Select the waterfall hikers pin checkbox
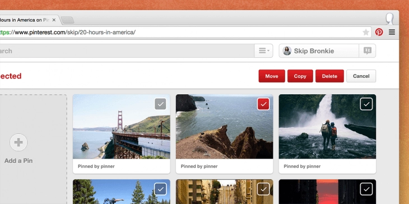Viewport: 409px width, 204px height. point(366,104)
